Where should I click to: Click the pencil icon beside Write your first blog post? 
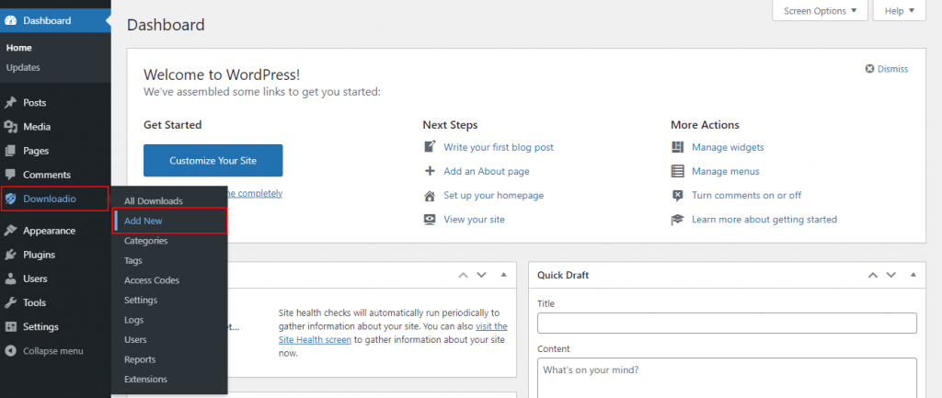point(430,147)
